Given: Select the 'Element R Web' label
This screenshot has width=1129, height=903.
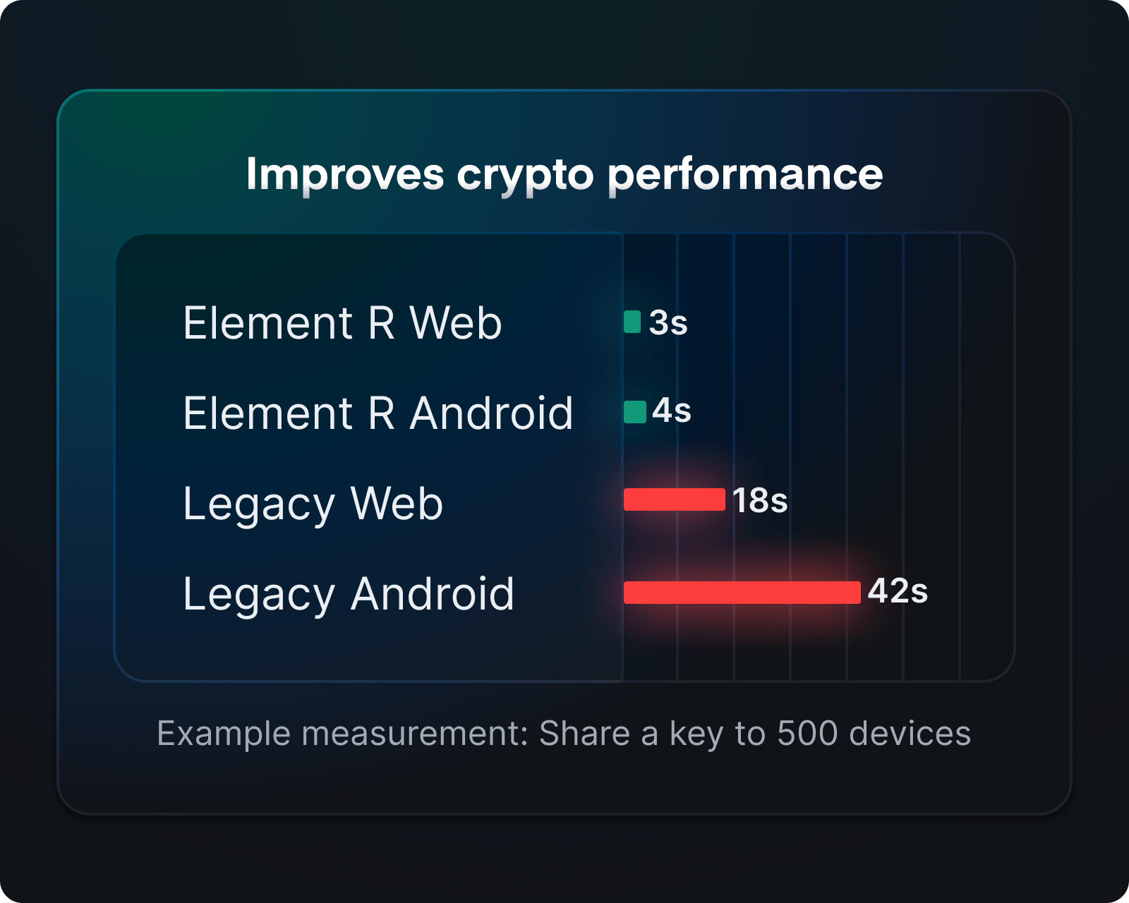Looking at the screenshot, I should (342, 323).
